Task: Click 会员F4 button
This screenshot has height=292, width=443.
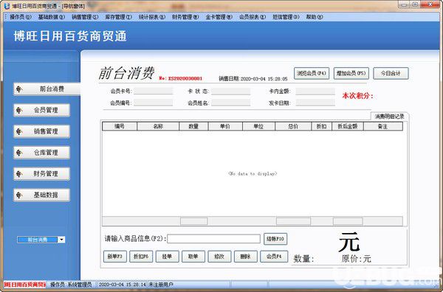Action: (274, 257)
